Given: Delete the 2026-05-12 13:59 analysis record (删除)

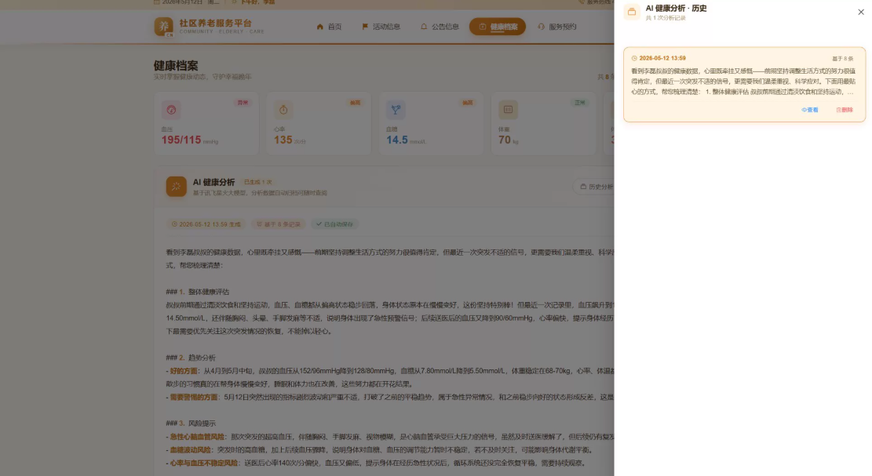Looking at the screenshot, I should coord(845,110).
